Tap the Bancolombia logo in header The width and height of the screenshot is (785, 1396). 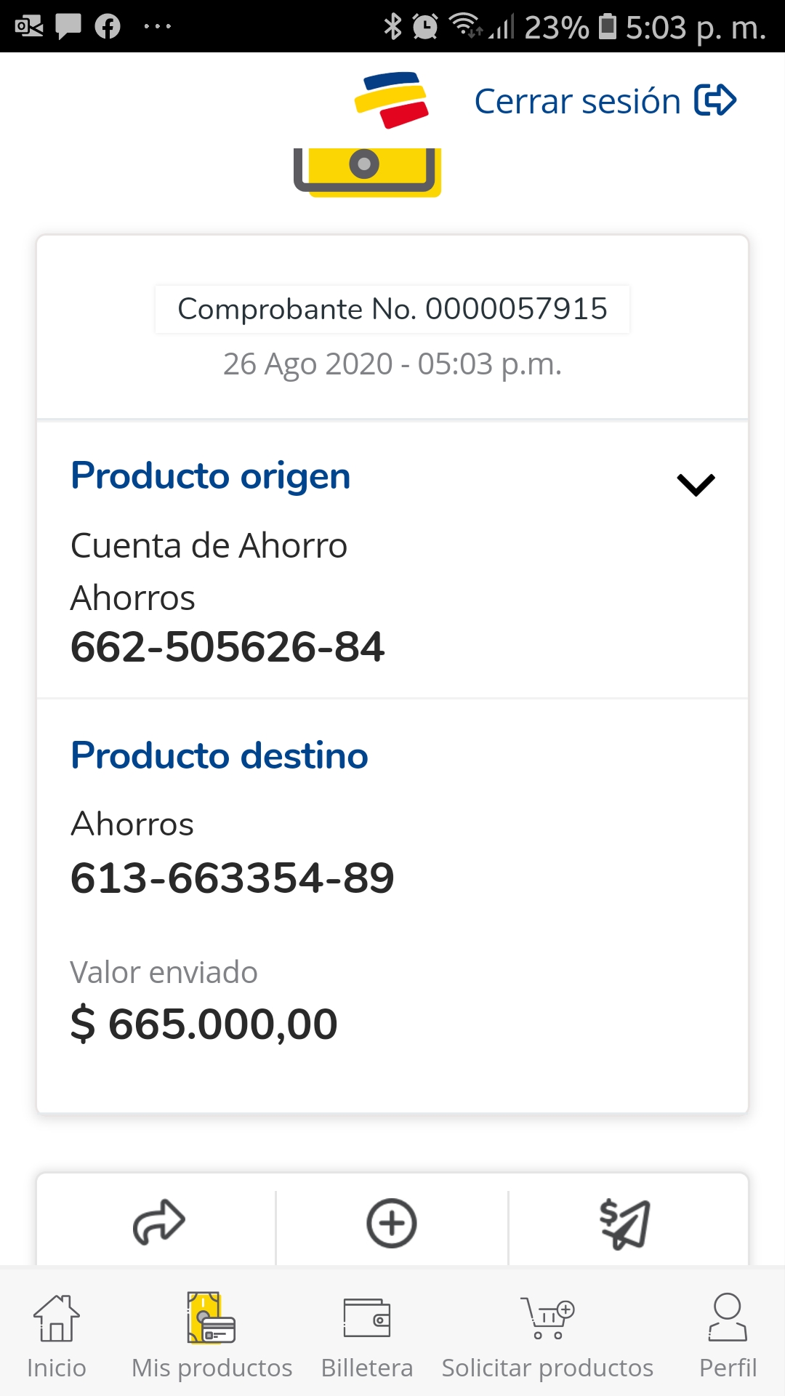392,100
